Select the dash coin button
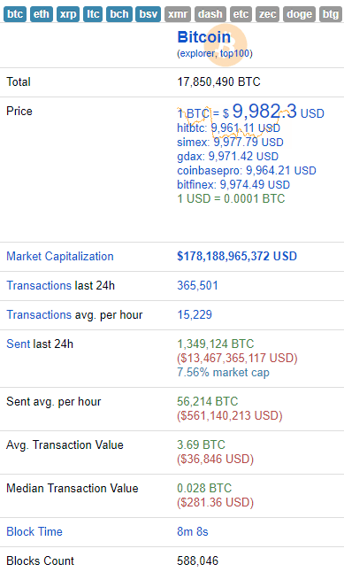344x572 pixels. pos(210,14)
